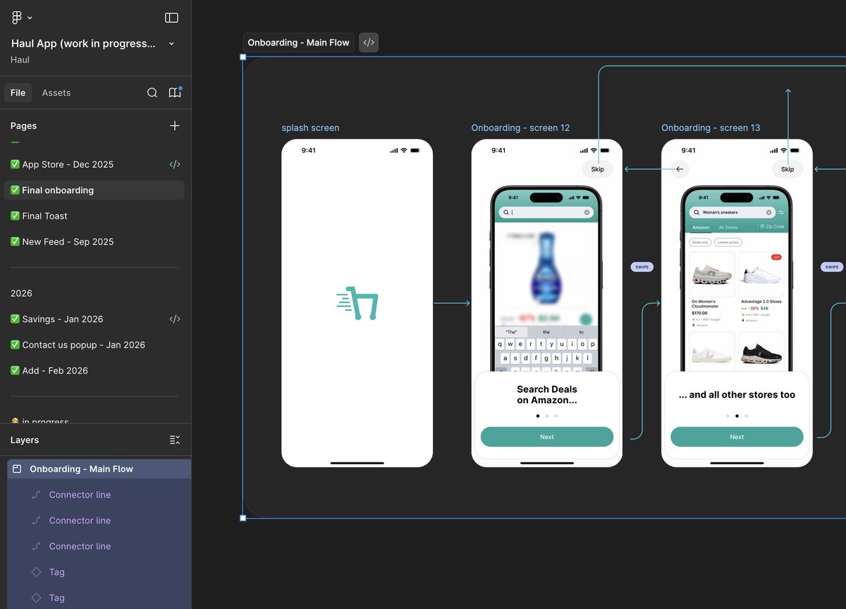Collapse all layers icon in Layers header
This screenshot has height=609, width=846.
coord(175,440)
